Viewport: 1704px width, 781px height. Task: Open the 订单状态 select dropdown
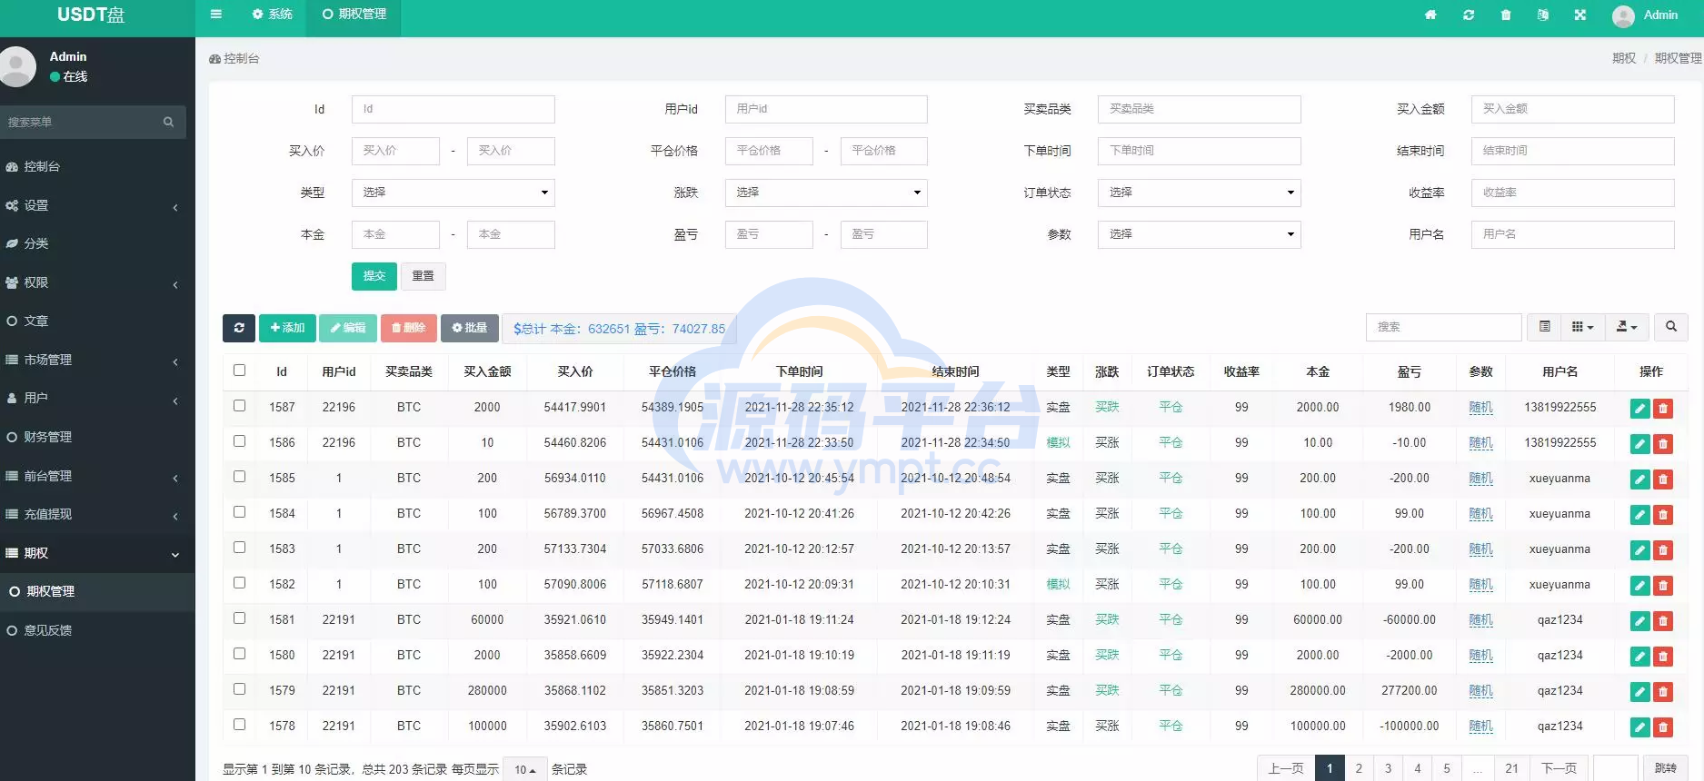click(x=1199, y=193)
